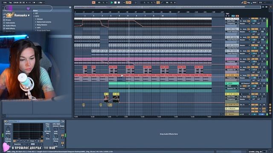Open the All Channels dropdown on green track
The width and height of the screenshot is (273, 153).
(245, 83)
